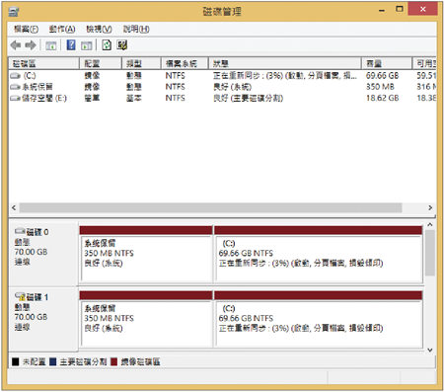The width and height of the screenshot is (444, 392).
Task: Open the blue Help question-mark icon
Action: (71, 44)
